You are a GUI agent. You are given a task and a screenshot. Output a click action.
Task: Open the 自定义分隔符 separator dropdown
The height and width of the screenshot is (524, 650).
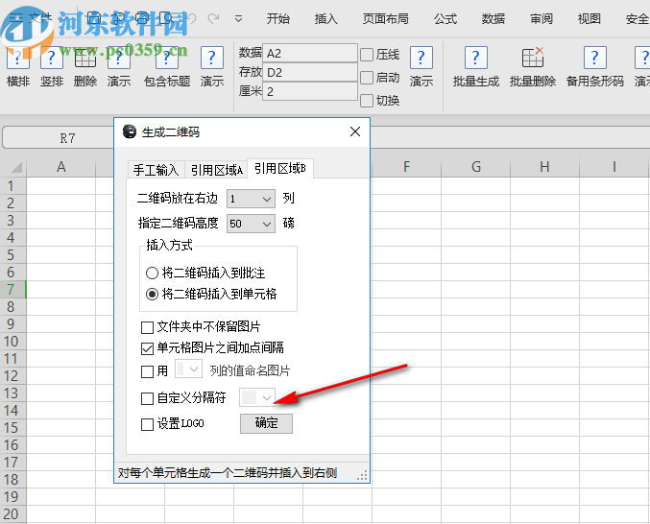pyautogui.click(x=257, y=397)
